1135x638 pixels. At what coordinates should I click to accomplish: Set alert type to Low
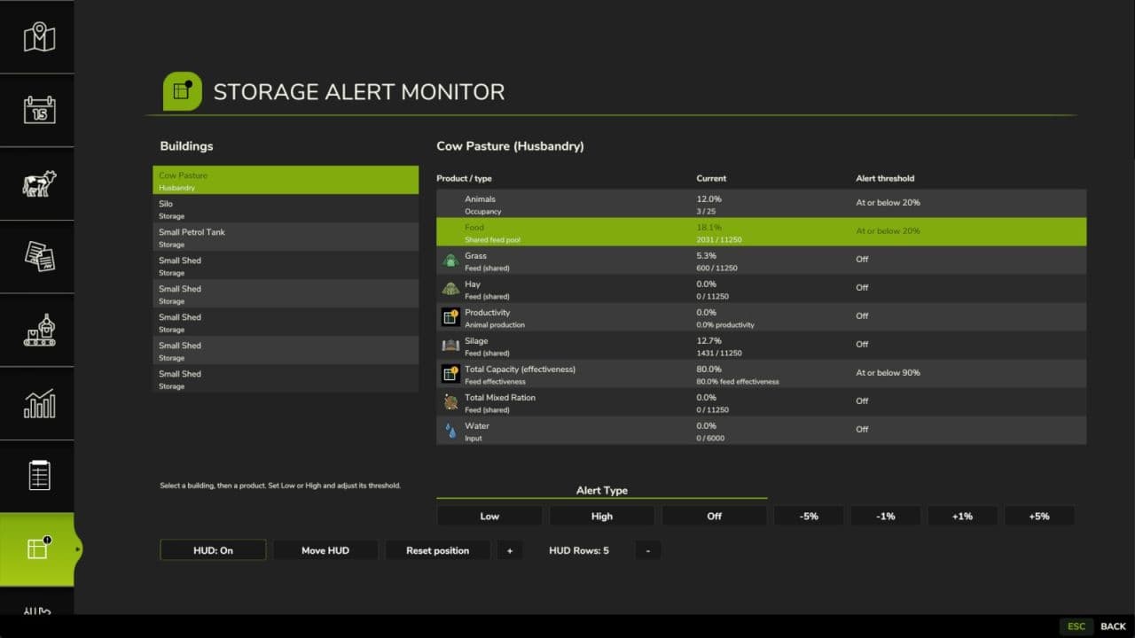click(x=489, y=516)
